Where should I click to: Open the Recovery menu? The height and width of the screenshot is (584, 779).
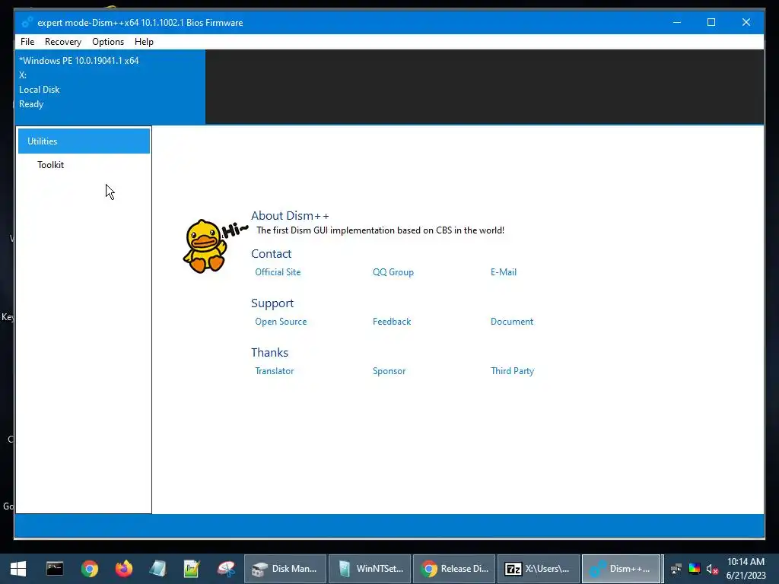click(x=62, y=42)
